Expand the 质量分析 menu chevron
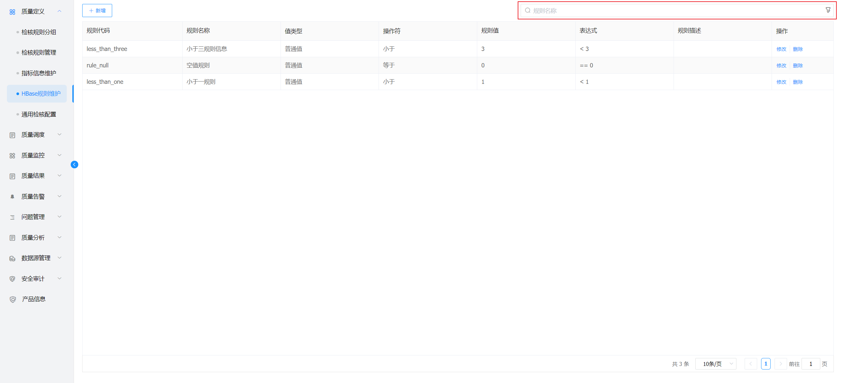Image resolution: width=842 pixels, height=383 pixels. [60, 237]
